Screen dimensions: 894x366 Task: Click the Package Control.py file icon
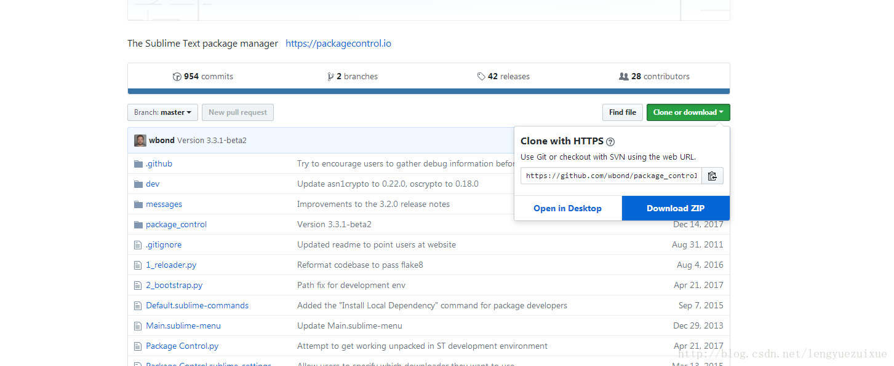[138, 346]
